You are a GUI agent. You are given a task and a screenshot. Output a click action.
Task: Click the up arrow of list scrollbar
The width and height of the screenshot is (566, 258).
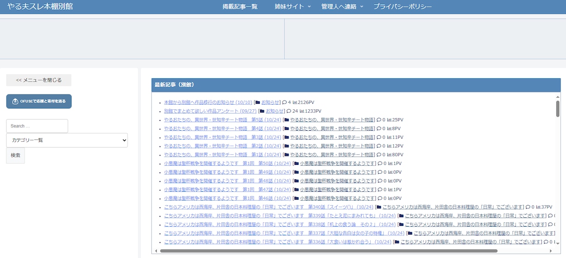[x=557, y=97]
